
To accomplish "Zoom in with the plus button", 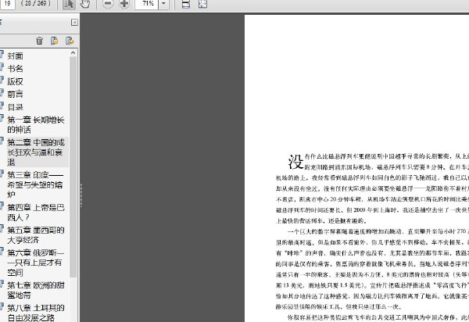I will pyautogui.click(x=124, y=4).
